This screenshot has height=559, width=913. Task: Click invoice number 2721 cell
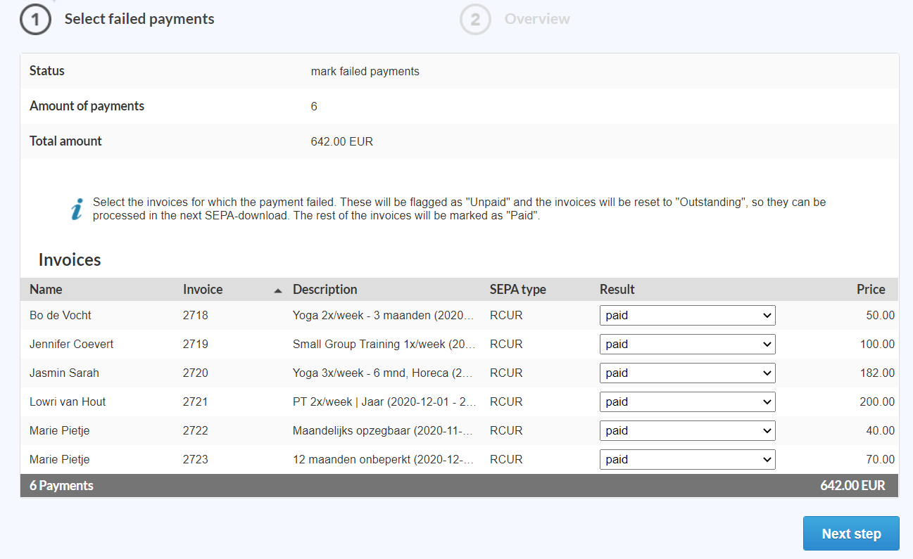[x=196, y=402]
